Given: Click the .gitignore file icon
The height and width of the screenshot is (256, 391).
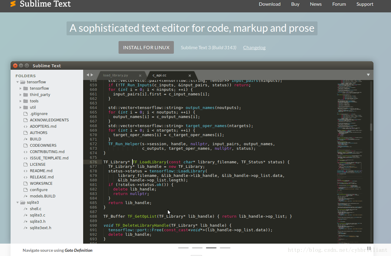Looking at the screenshot, I should coord(25,114).
